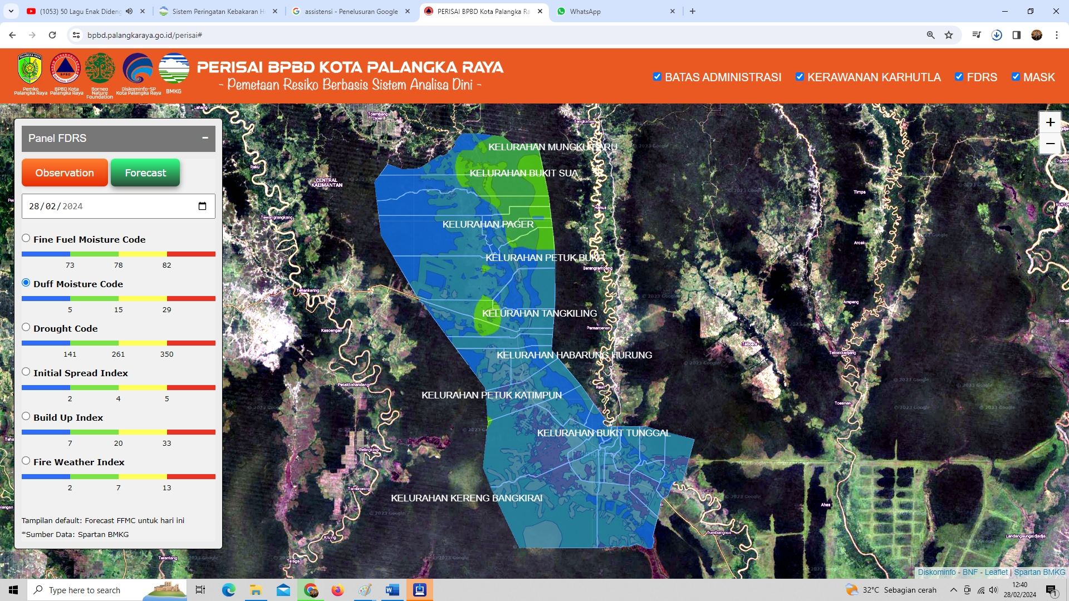Click Fine Fuel Moisture Code legend bar
This screenshot has height=601, width=1069.
119,254
